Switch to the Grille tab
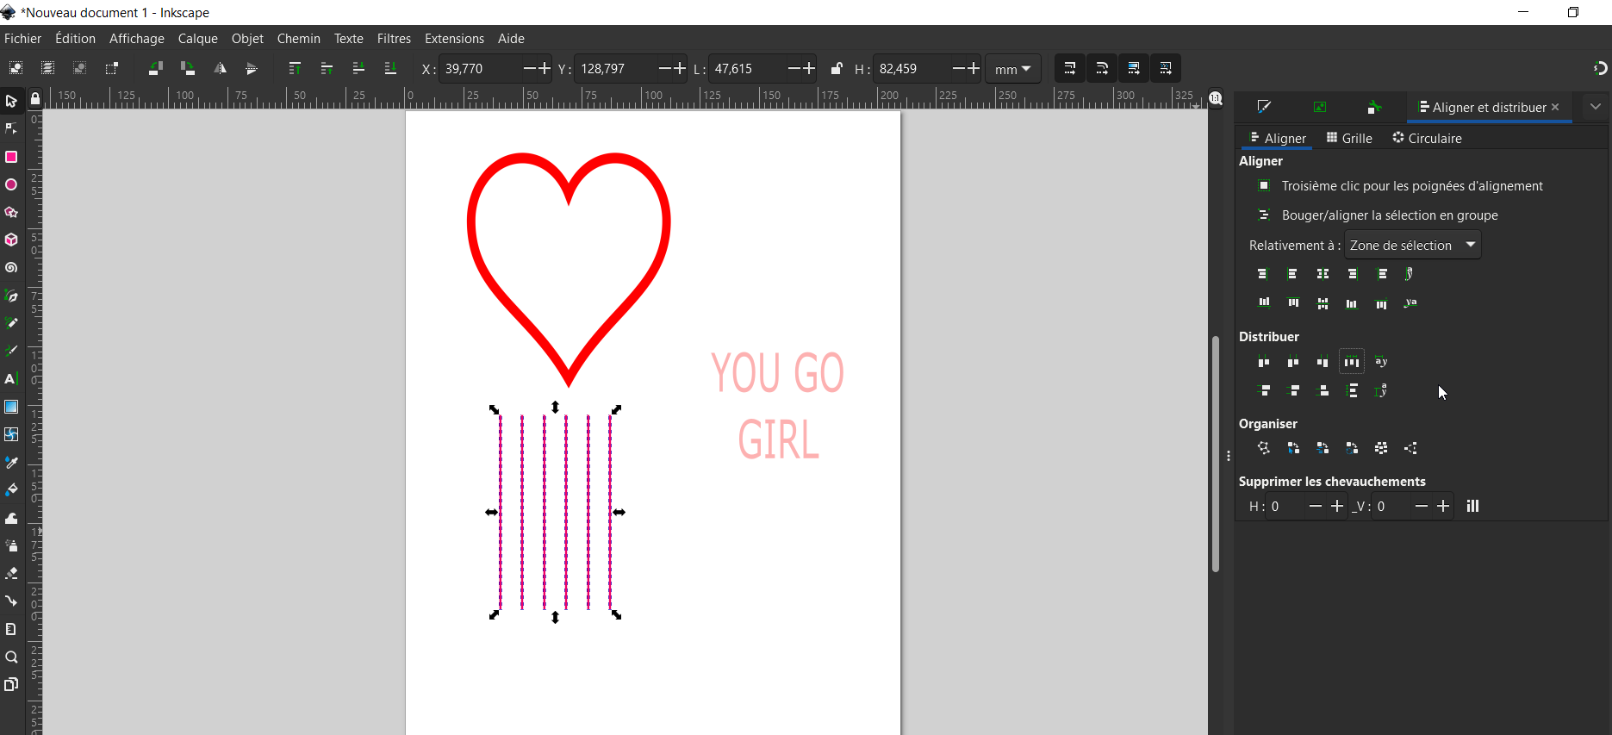This screenshot has width=1612, height=735. pos(1349,138)
